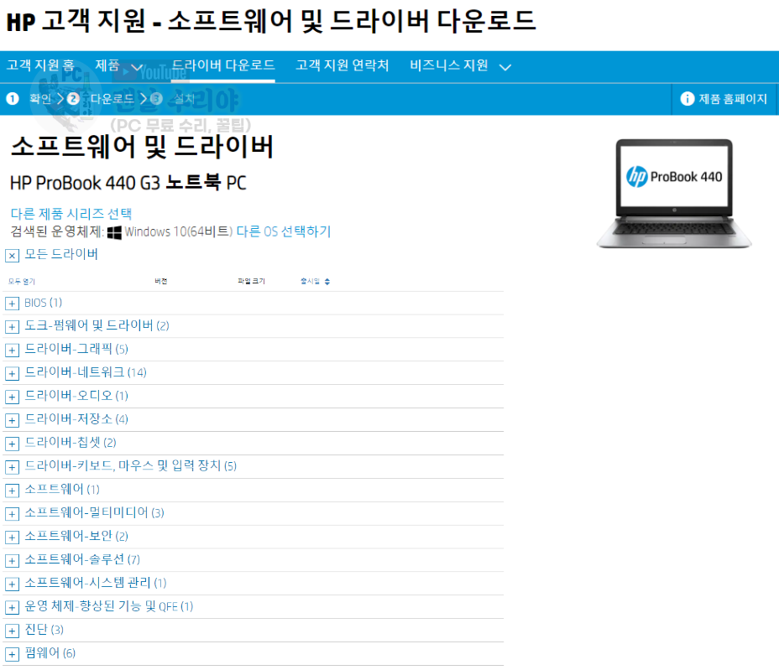The image size is (779, 670).
Task: Go to 고객 지원 홈 tab
Action: click(41, 65)
